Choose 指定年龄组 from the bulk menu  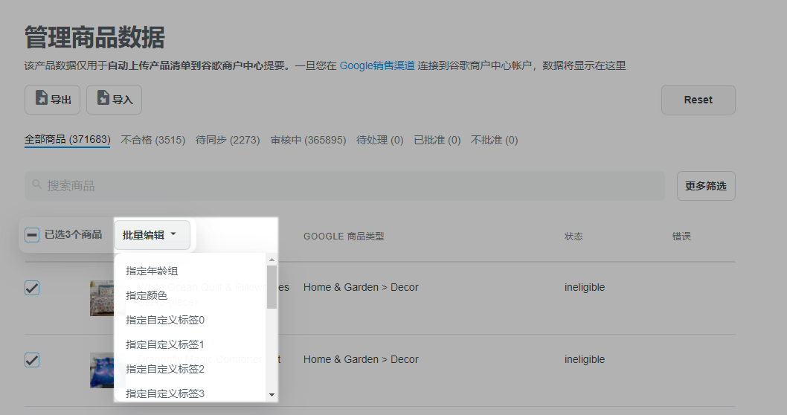coord(152,271)
